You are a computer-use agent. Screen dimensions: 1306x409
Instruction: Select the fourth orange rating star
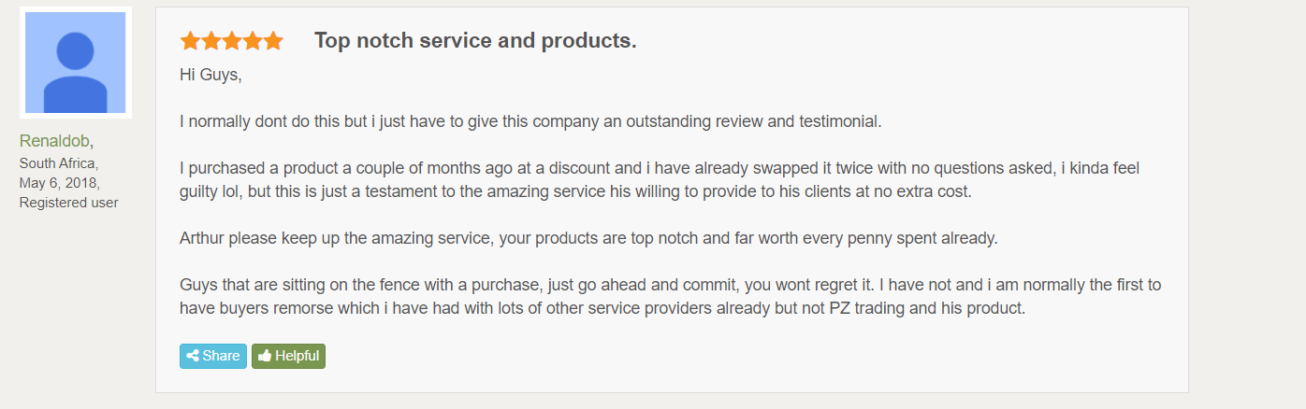click(x=252, y=41)
